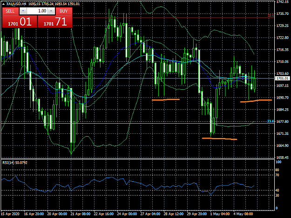Click the current price label 1701.01
Image resolution: width=291 pixels, height=218 pixels.
point(282,79)
